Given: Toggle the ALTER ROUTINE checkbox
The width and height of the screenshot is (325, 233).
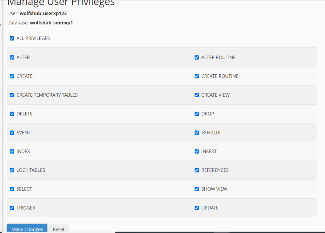Looking at the screenshot, I should 197,58.
